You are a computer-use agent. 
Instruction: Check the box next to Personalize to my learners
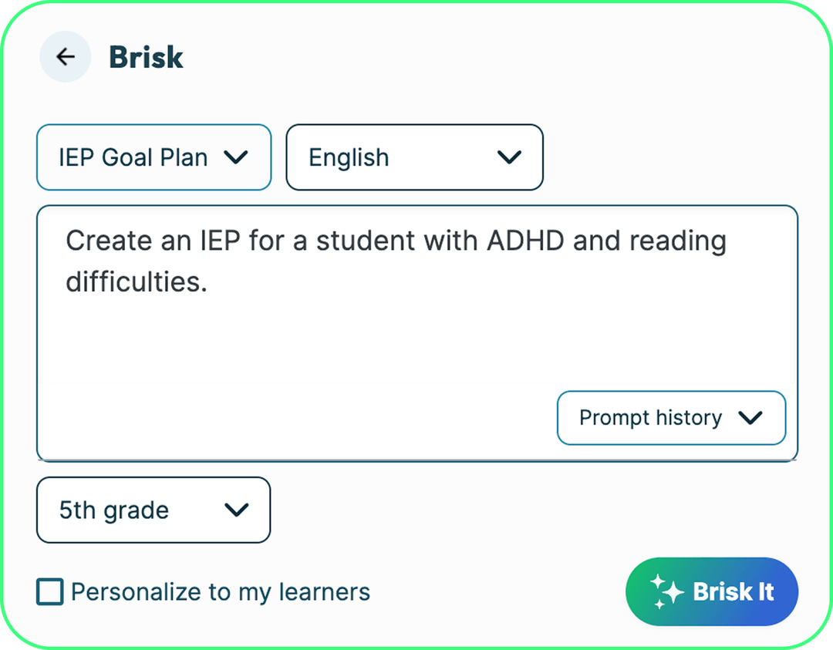point(49,591)
